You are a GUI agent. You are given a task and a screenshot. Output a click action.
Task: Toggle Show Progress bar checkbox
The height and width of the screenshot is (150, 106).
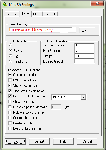pos(10,85)
